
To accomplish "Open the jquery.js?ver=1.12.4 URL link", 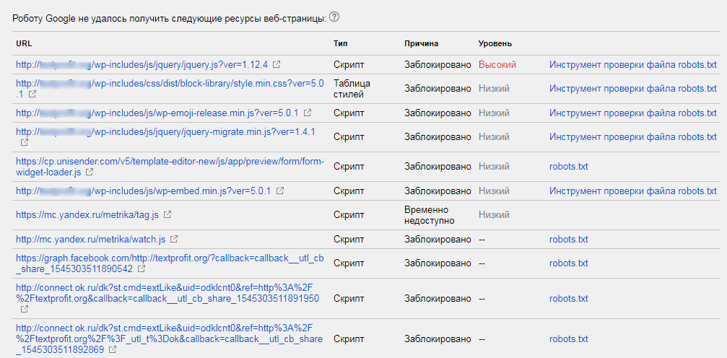I will click(x=143, y=65).
